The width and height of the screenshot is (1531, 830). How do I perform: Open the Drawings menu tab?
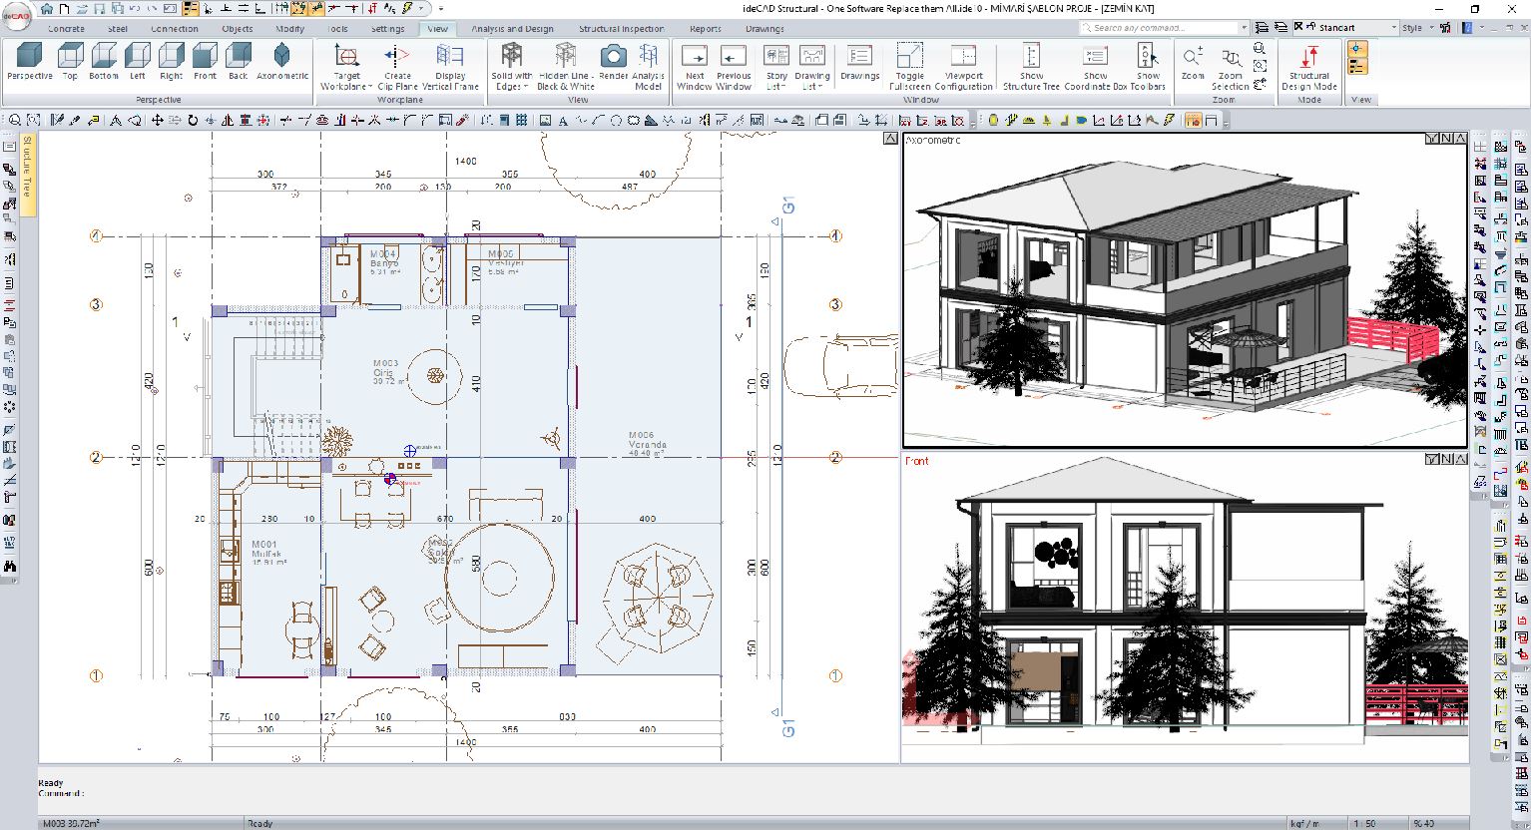765,29
